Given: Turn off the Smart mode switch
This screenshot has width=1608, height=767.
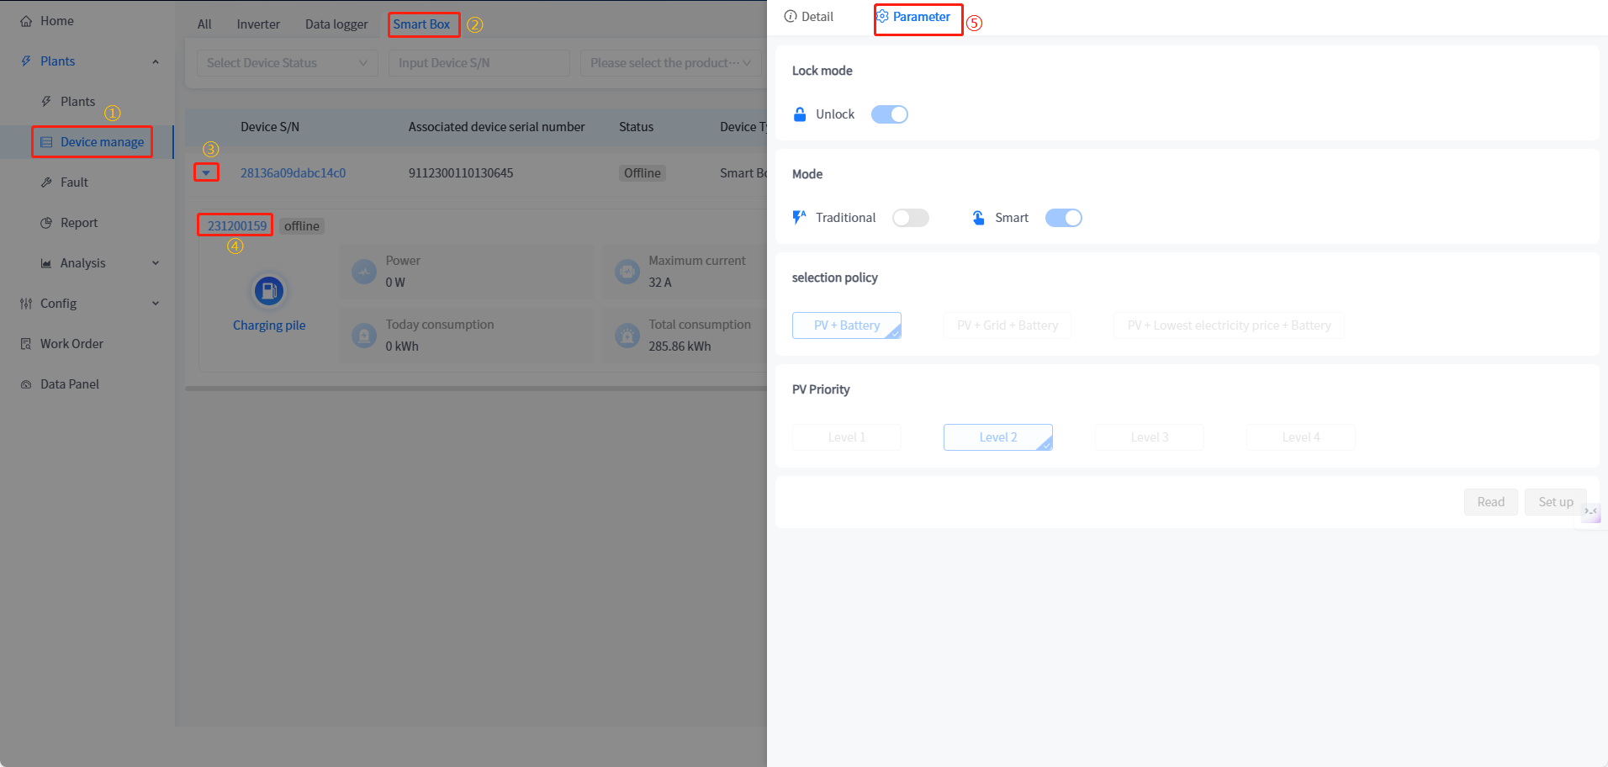Looking at the screenshot, I should coord(1063,218).
